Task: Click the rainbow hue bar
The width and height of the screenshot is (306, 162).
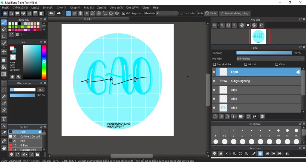Action: click(x=44, y=61)
